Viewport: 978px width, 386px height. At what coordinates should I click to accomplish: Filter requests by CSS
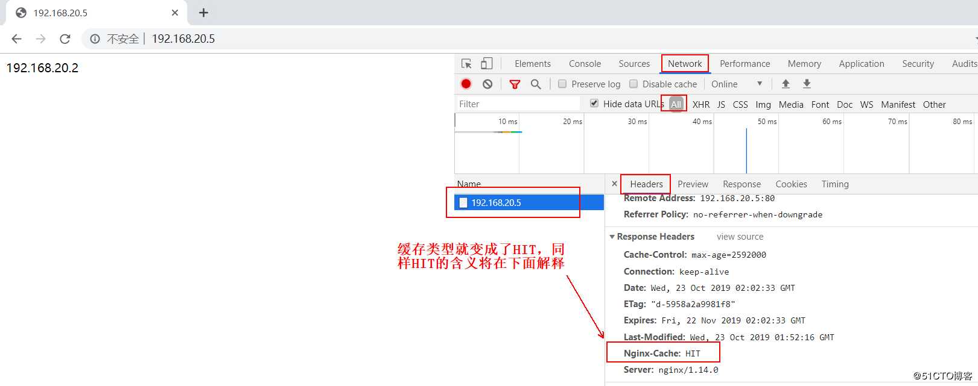pyautogui.click(x=740, y=104)
